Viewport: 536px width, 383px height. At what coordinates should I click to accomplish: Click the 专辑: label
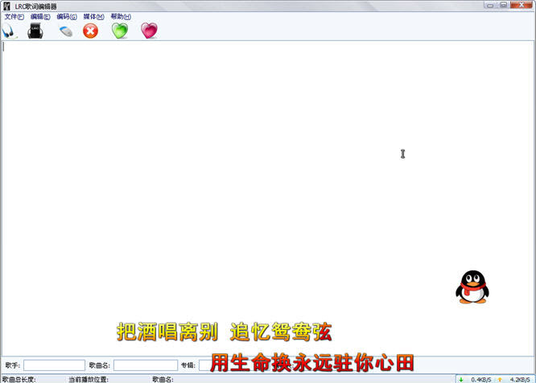[x=188, y=365]
